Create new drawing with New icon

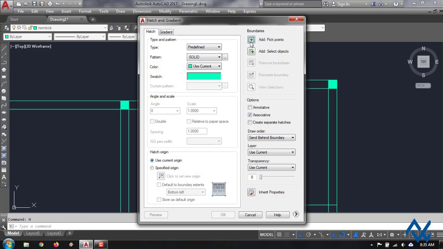[19, 4]
